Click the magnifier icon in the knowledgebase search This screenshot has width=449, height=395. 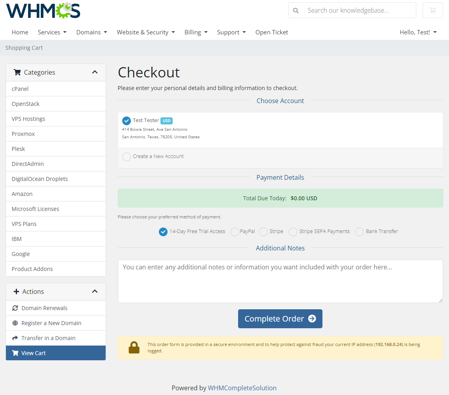(x=296, y=10)
